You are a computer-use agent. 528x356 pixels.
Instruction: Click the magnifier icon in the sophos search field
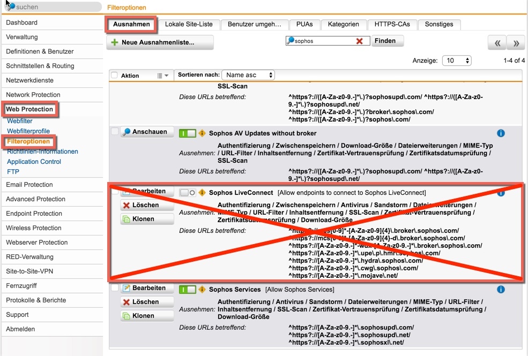[290, 40]
